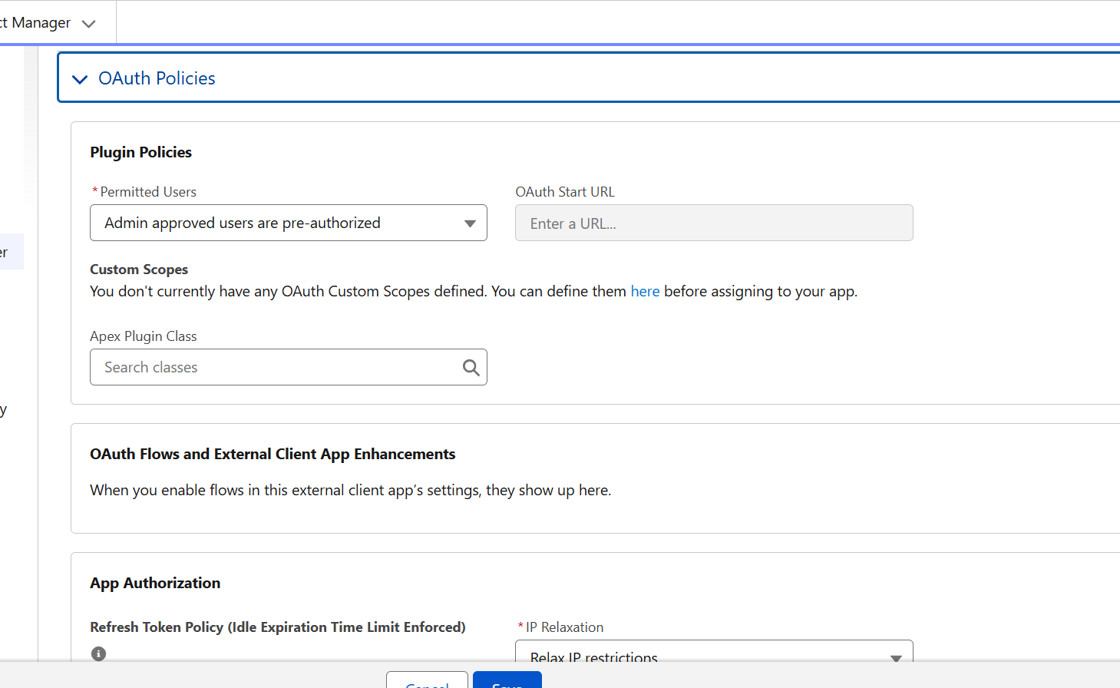Click the OAuth Flows and External Client App Enhancements heading
Image resolution: width=1120 pixels, height=688 pixels.
tap(273, 454)
